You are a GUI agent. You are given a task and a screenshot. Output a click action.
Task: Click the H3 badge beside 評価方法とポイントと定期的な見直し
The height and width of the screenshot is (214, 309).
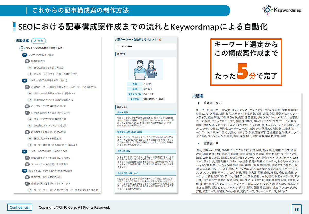pyautogui.click(x=27, y=158)
